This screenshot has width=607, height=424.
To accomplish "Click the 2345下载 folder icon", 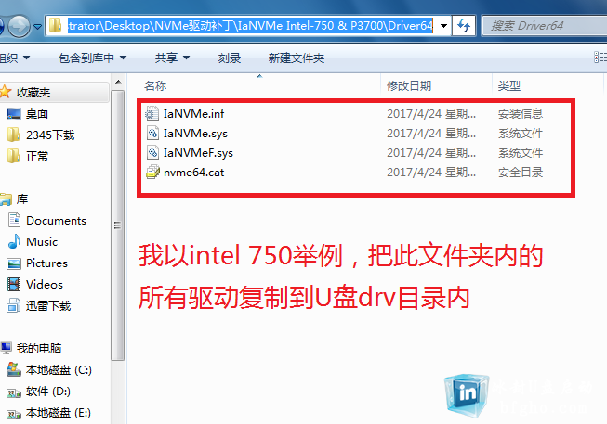I will point(14,135).
